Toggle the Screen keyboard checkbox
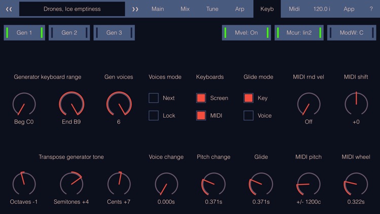 tap(201, 98)
